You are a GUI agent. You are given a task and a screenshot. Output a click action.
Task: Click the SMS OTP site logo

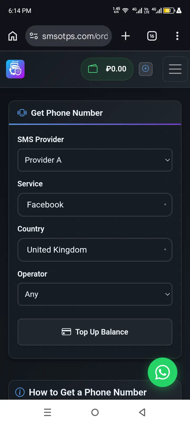[x=15, y=69]
